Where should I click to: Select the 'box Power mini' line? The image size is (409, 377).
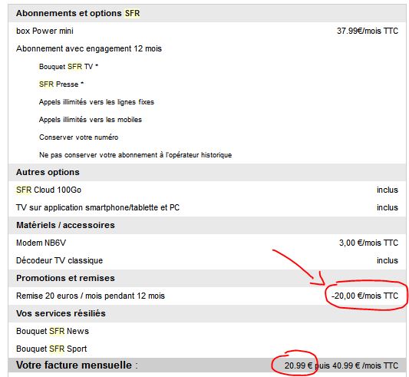pyautogui.click(x=45, y=31)
